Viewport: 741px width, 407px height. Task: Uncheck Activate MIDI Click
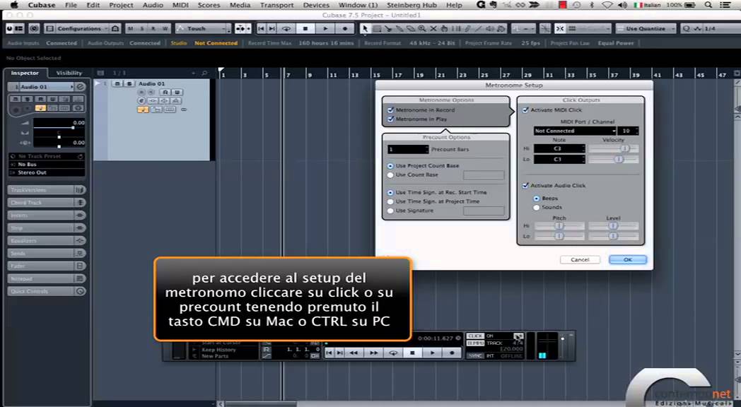[525, 110]
